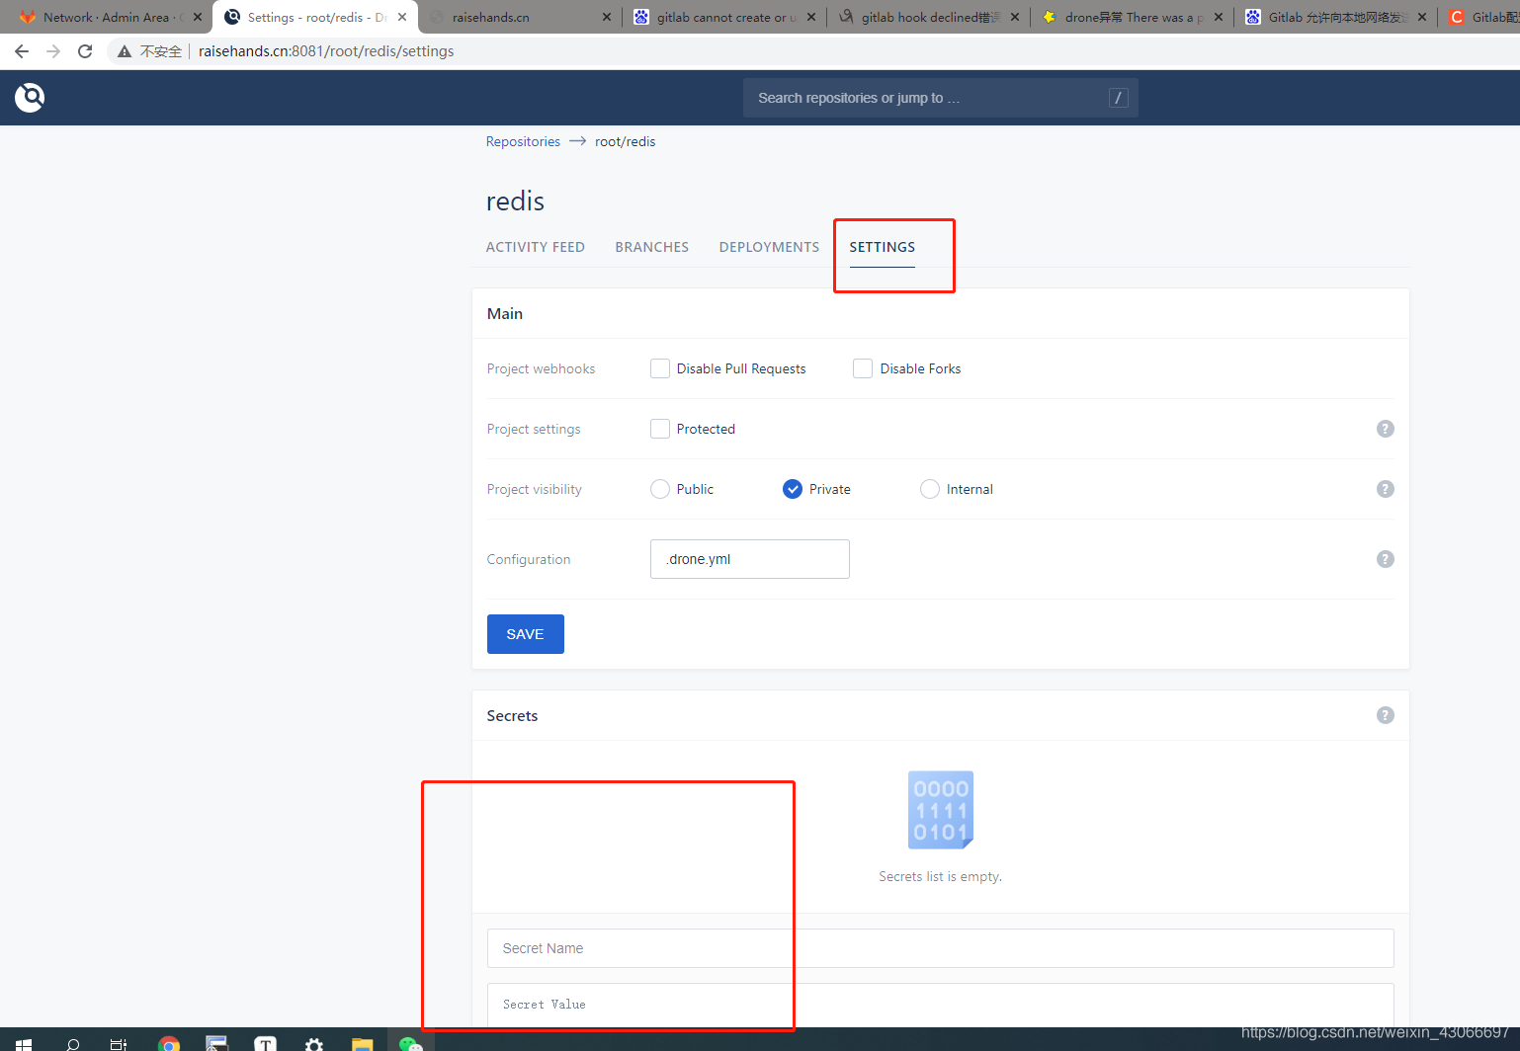Check the Disable Forks checkbox
The width and height of the screenshot is (1520, 1051).
(863, 368)
